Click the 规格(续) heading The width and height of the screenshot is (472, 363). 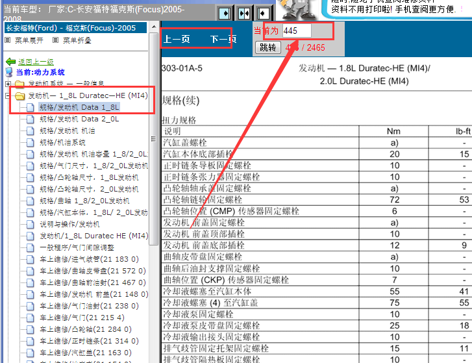click(180, 101)
